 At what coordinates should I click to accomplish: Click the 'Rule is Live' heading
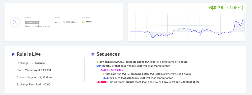coord(29,54)
